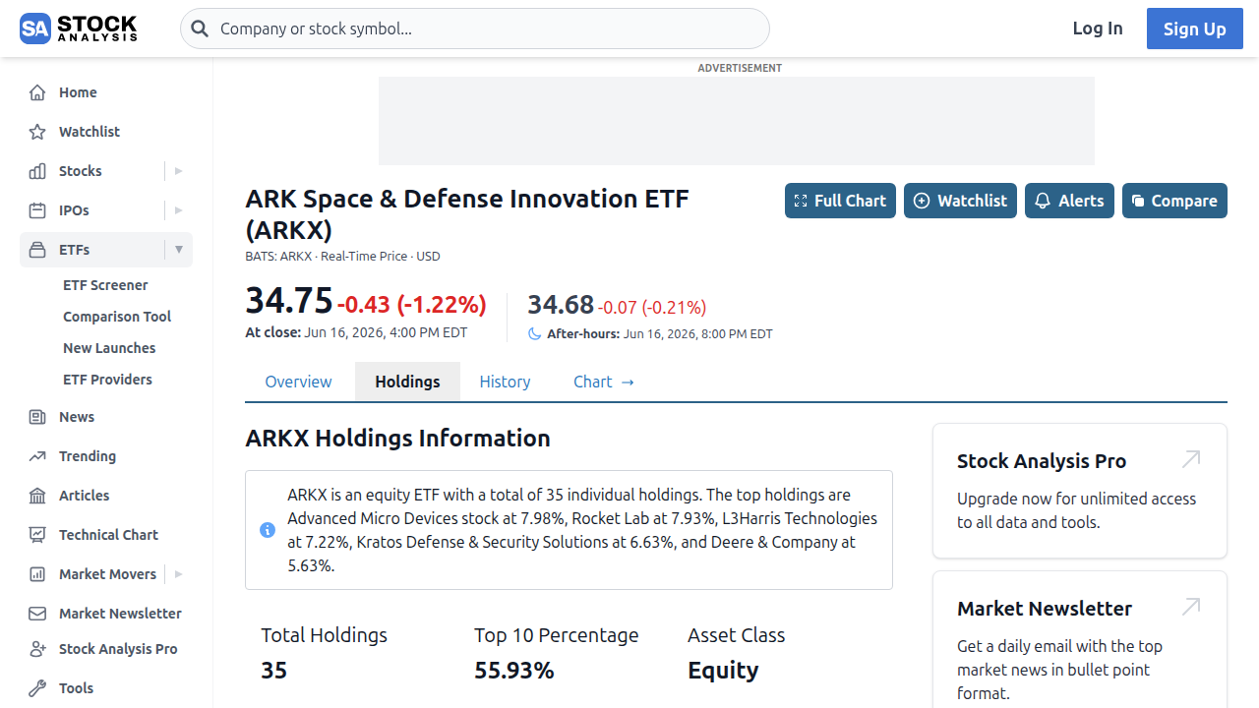
Task: Click the IPOs calendar icon
Action: coord(37,210)
